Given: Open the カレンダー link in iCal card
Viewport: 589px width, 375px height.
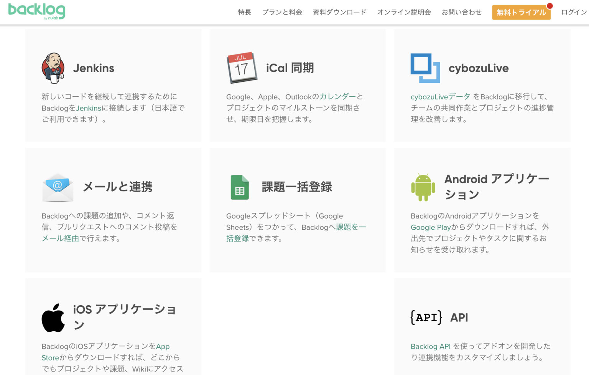Looking at the screenshot, I should pos(338,97).
